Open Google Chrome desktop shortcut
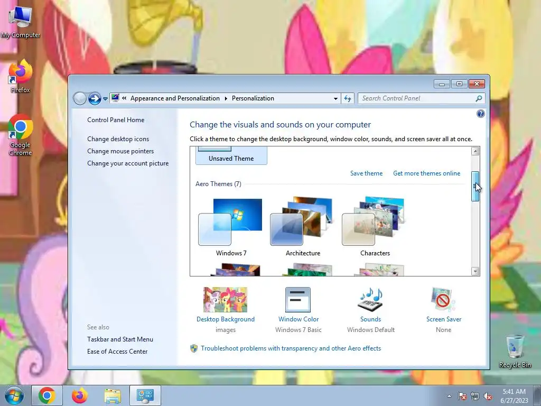This screenshot has height=406, width=541. click(21, 135)
